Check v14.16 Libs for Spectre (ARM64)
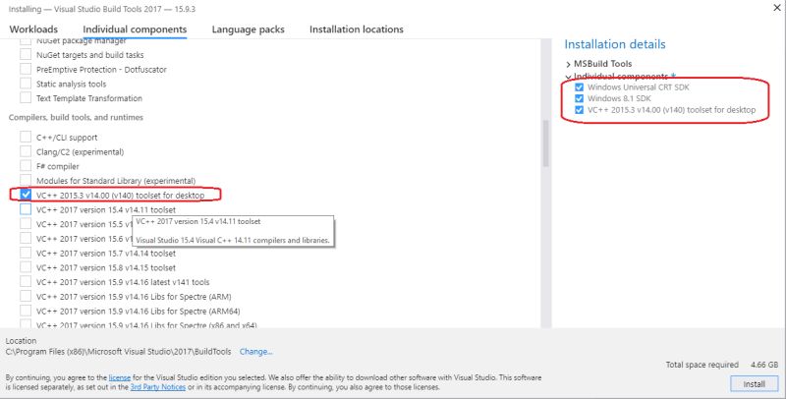This screenshot has width=786, height=399. [26, 312]
